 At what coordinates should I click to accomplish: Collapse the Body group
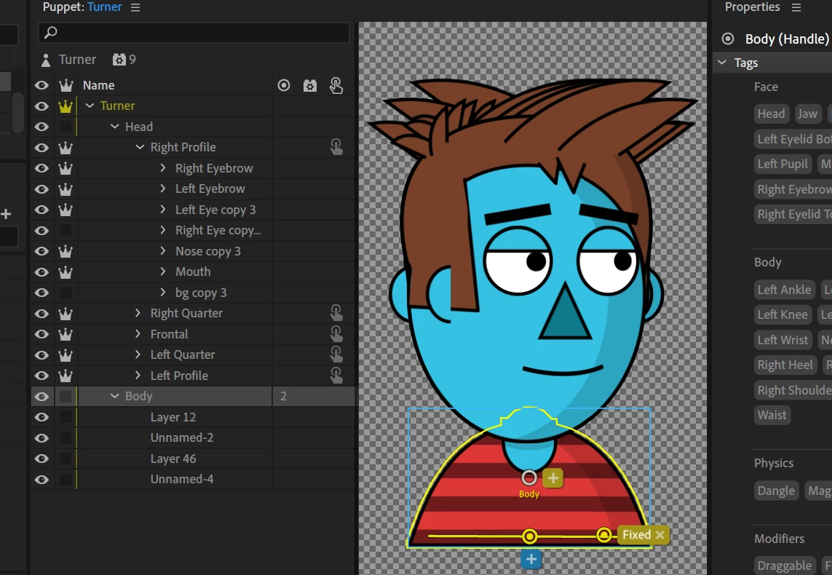coord(114,396)
